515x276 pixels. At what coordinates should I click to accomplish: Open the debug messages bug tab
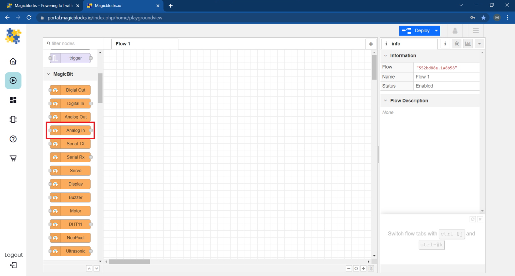457,44
